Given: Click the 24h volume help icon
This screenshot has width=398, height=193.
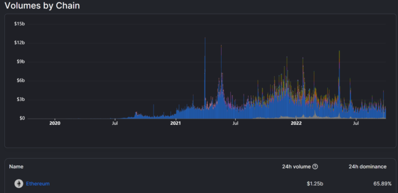Looking at the screenshot, I should [x=315, y=167].
